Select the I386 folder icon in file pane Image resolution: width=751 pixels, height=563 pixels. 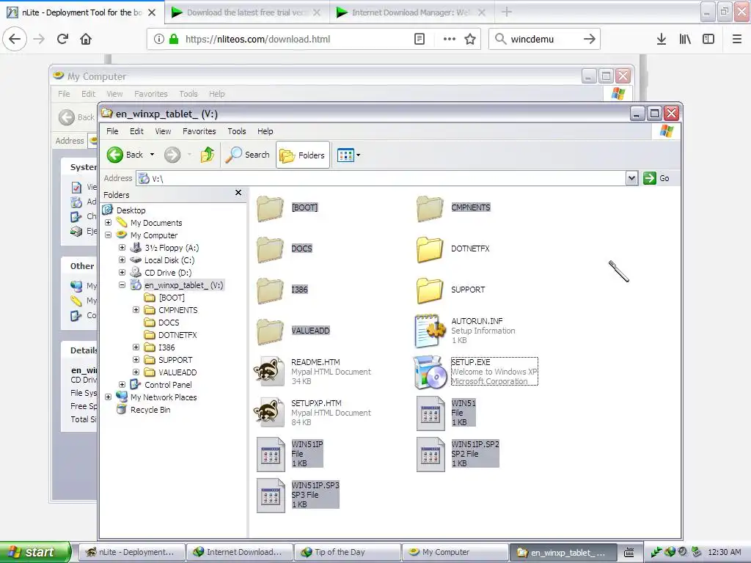pos(270,290)
